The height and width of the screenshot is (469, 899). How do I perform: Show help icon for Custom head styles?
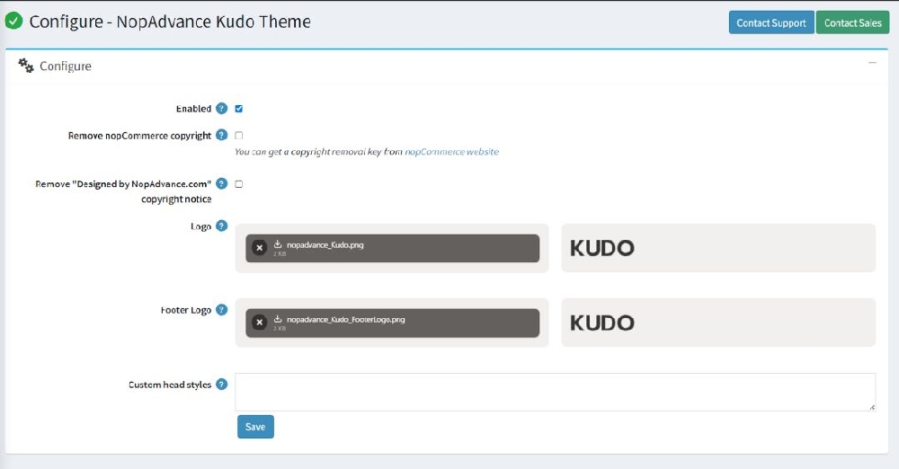pyautogui.click(x=222, y=385)
